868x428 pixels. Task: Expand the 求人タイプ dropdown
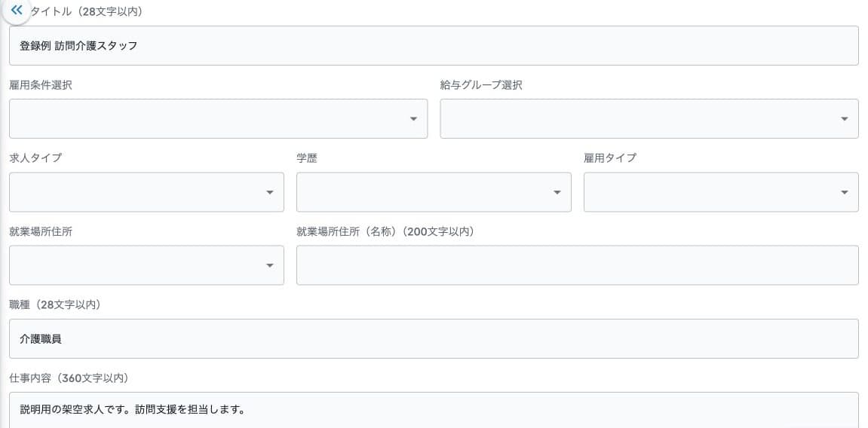point(147,192)
